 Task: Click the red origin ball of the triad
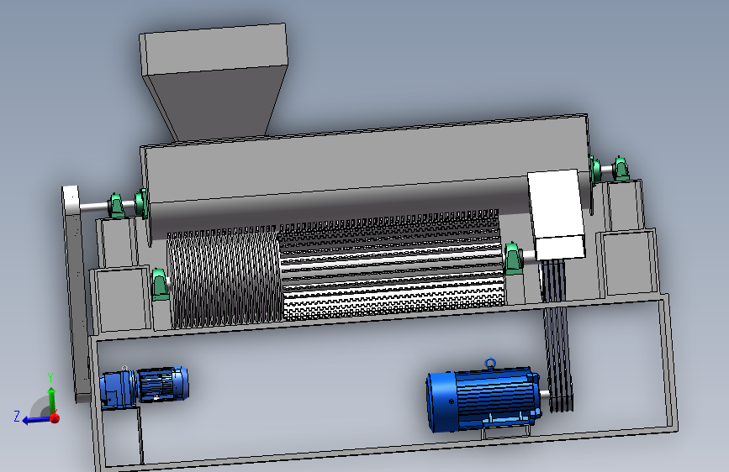55,418
